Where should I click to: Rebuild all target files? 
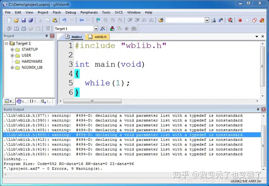click(24, 28)
